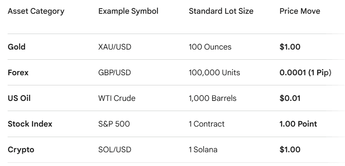Image resolution: width=345 pixels, height=166 pixels.
Task: Click the 100 Ounces lot size
Action: tap(210, 47)
